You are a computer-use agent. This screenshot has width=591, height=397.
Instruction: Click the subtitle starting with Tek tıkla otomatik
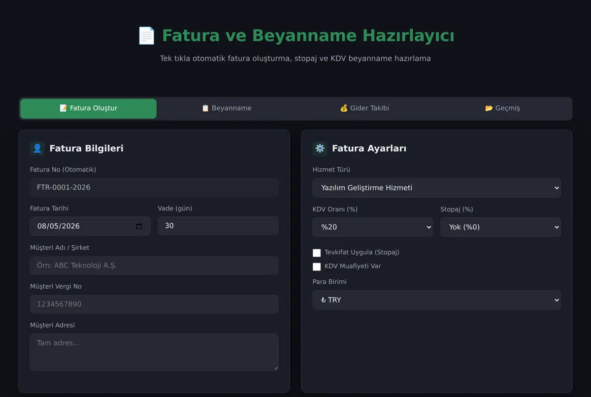295,59
